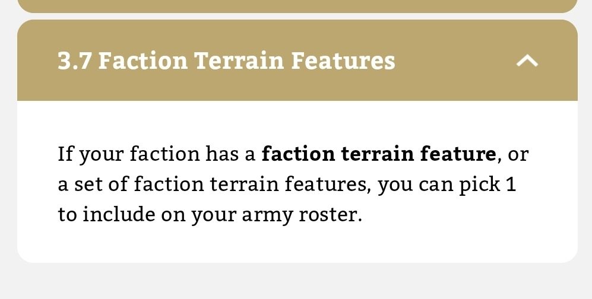
Task: Open the bold 'faction terrain feature' term
Action: pos(378,154)
